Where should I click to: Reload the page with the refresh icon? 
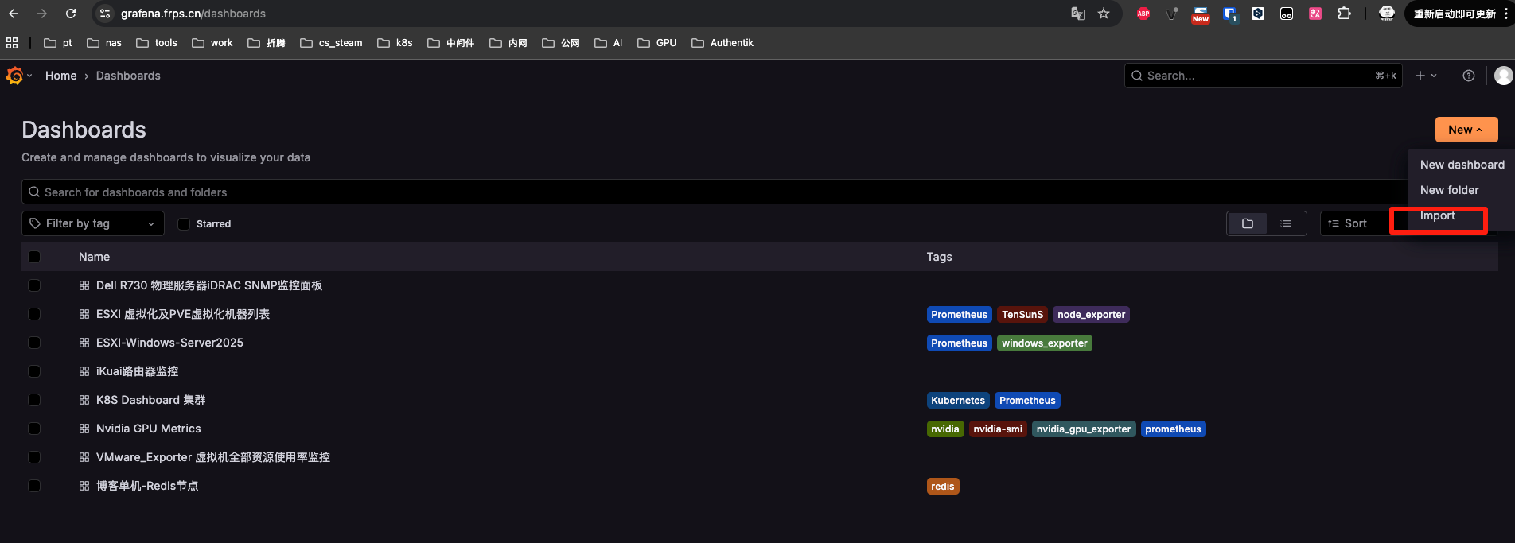pyautogui.click(x=71, y=14)
